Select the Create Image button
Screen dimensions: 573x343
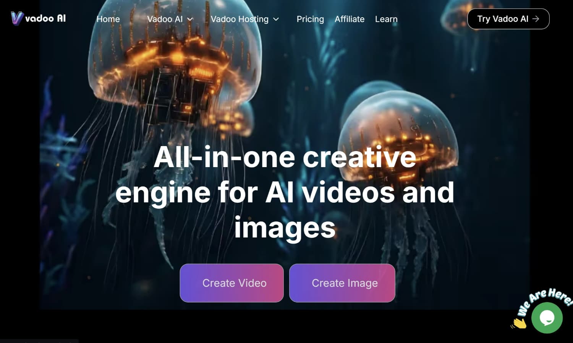(x=342, y=283)
